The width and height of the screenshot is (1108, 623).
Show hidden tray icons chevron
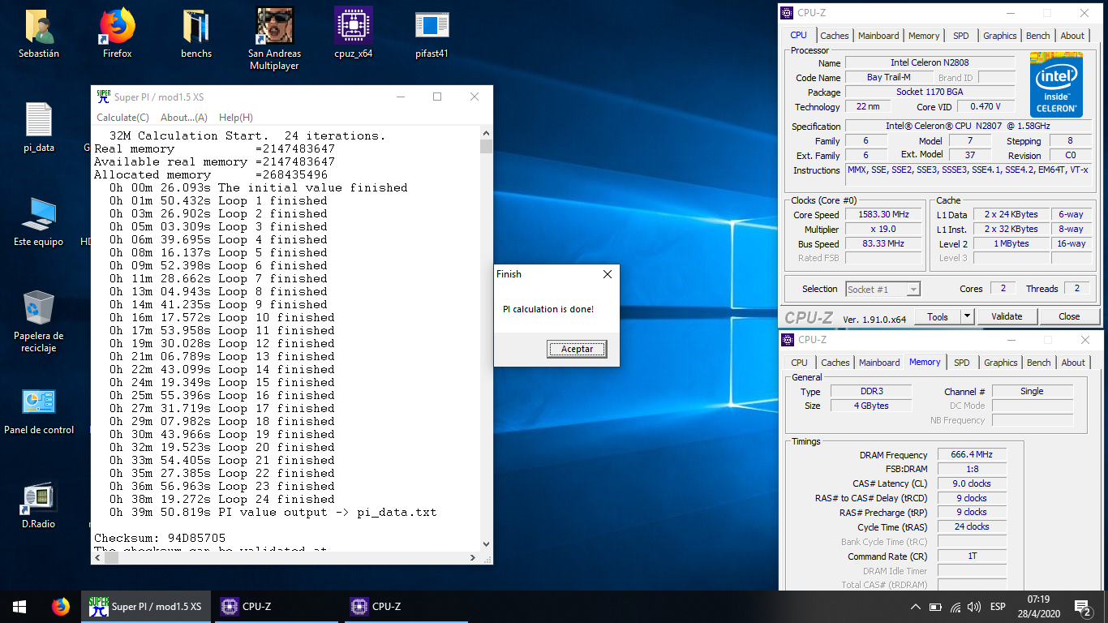pyautogui.click(x=916, y=607)
